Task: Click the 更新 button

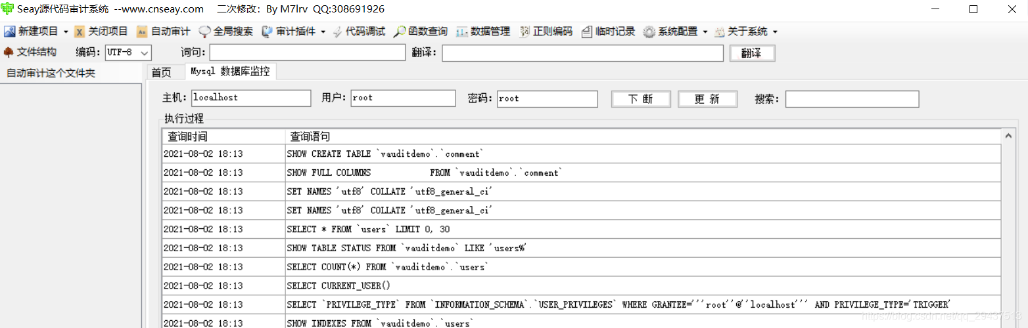Action: click(707, 99)
